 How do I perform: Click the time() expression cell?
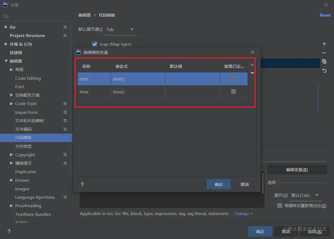(138, 92)
